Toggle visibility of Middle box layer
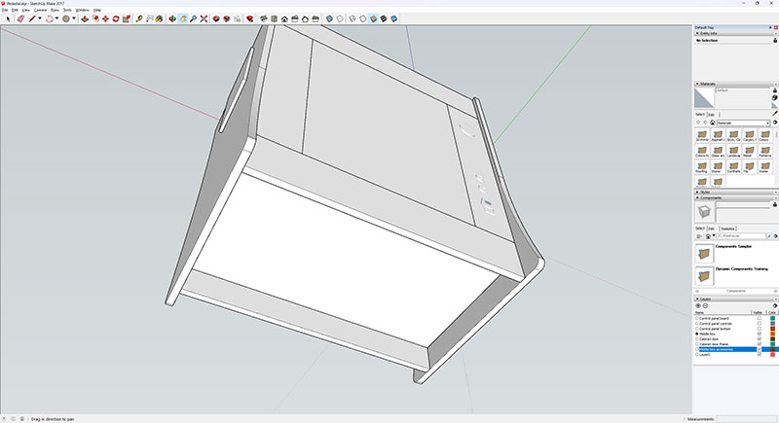The height and width of the screenshot is (423, 779). click(760, 334)
